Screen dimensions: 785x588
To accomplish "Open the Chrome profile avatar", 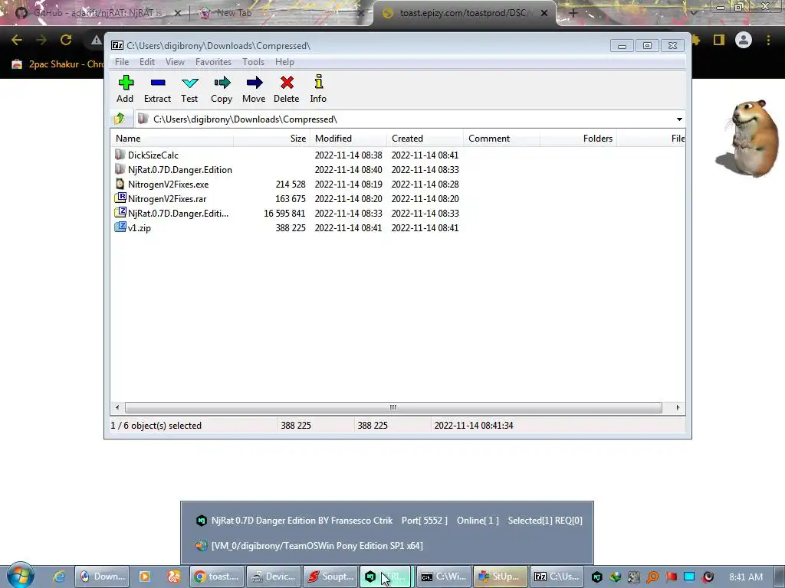I will click(x=744, y=40).
